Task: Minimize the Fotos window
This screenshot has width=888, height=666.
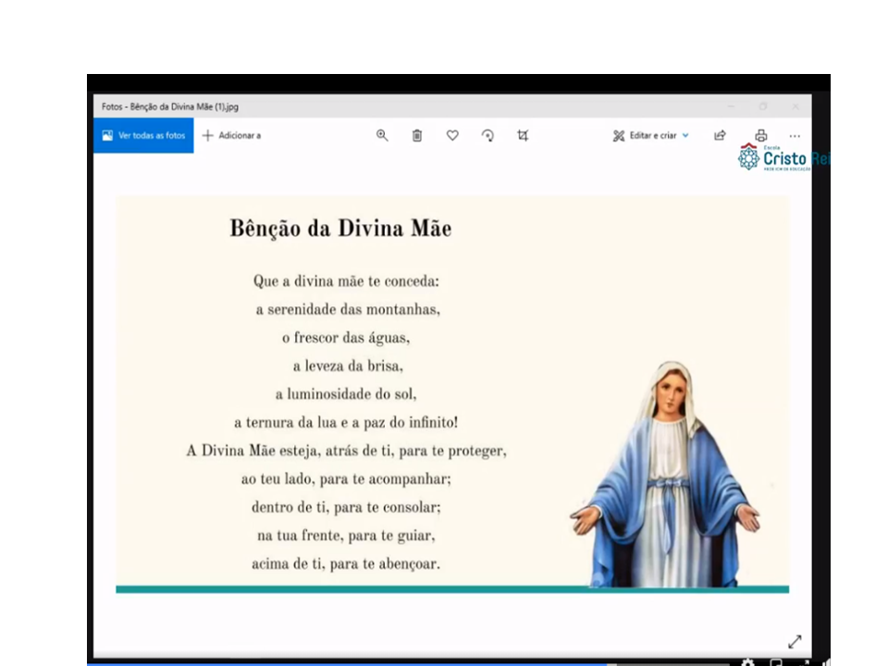Action: click(731, 106)
